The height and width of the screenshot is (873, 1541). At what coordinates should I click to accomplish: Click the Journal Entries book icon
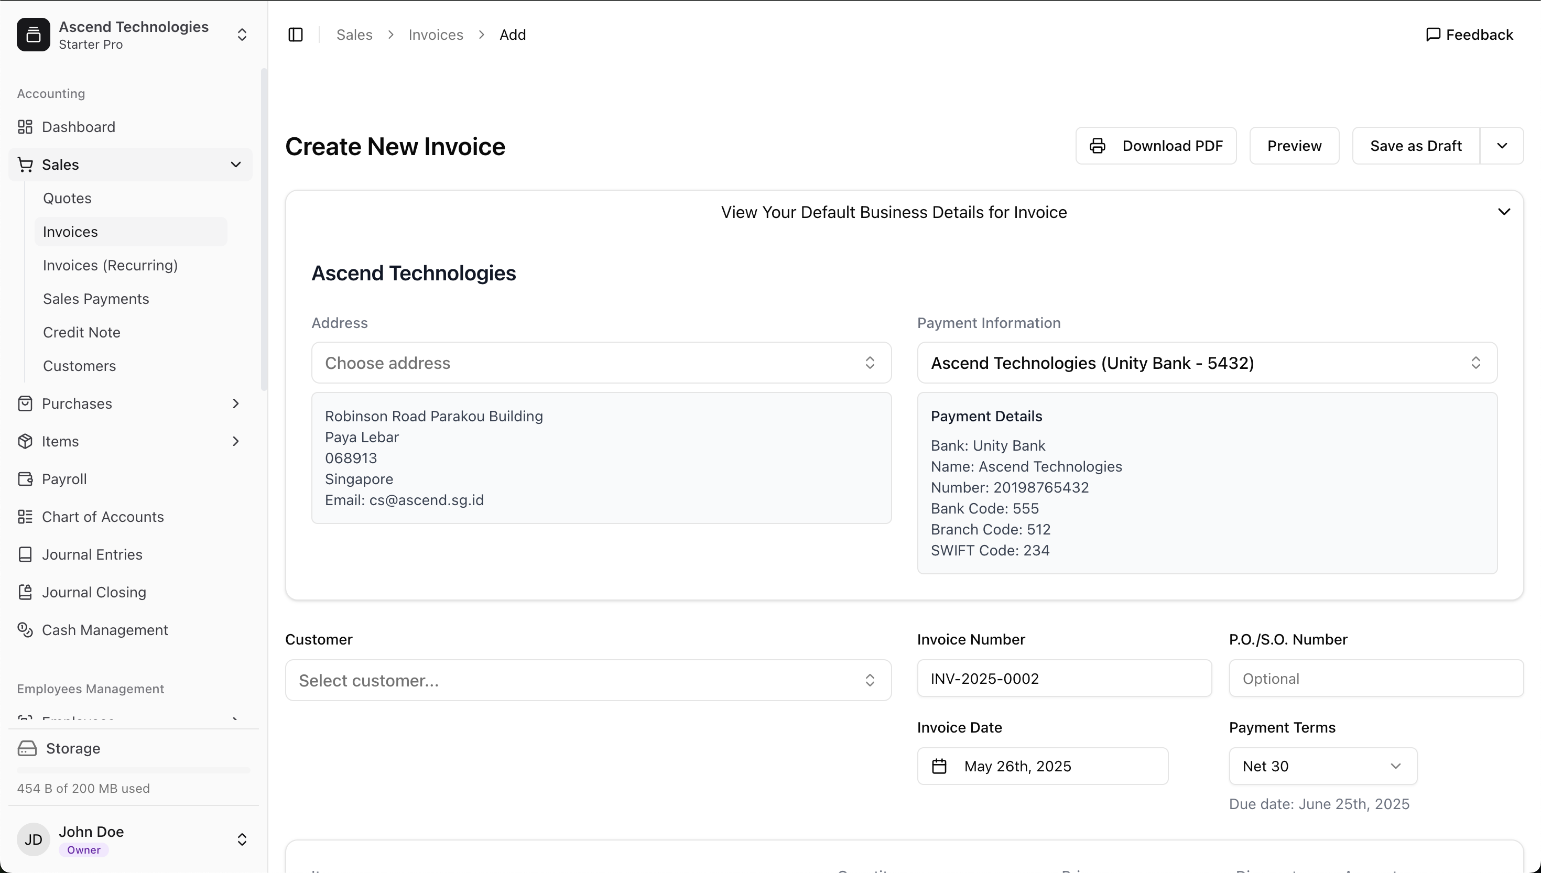click(x=25, y=554)
